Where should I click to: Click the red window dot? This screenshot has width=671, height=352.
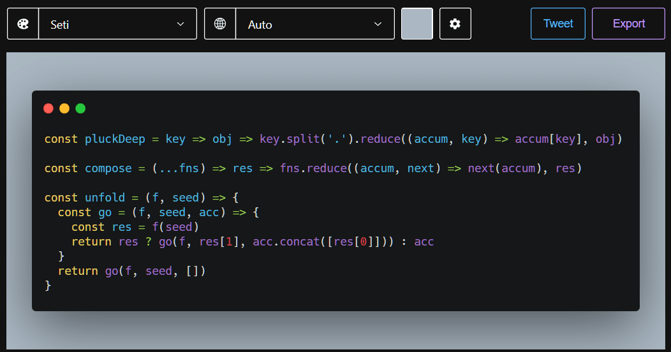coord(48,108)
